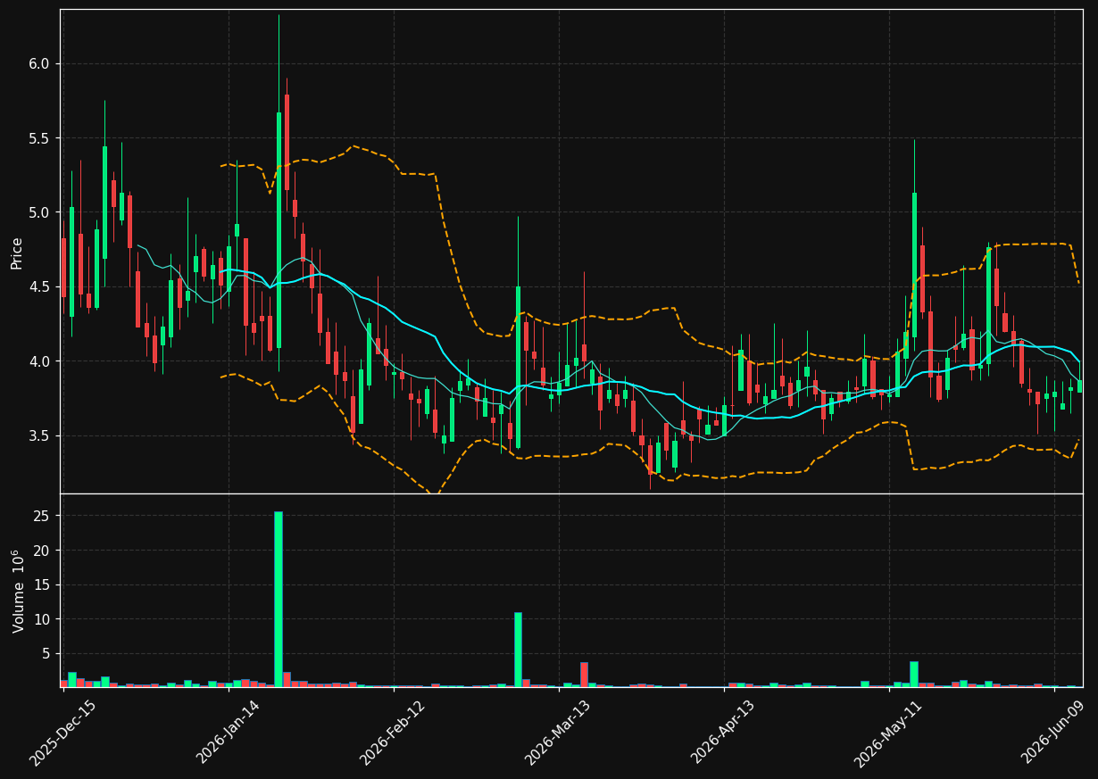Click the Volume axis title
Image resolution: width=1098 pixels, height=779 pixels.
[17, 592]
